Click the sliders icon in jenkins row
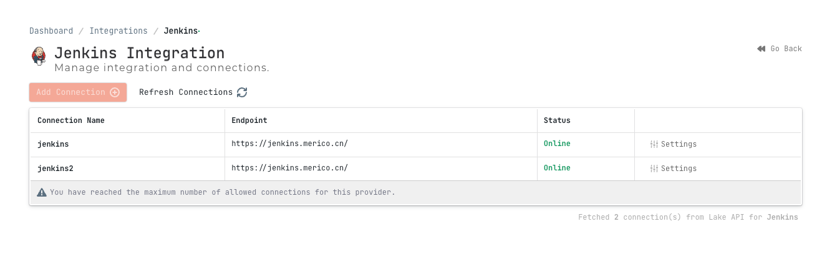817x279 pixels. click(654, 144)
